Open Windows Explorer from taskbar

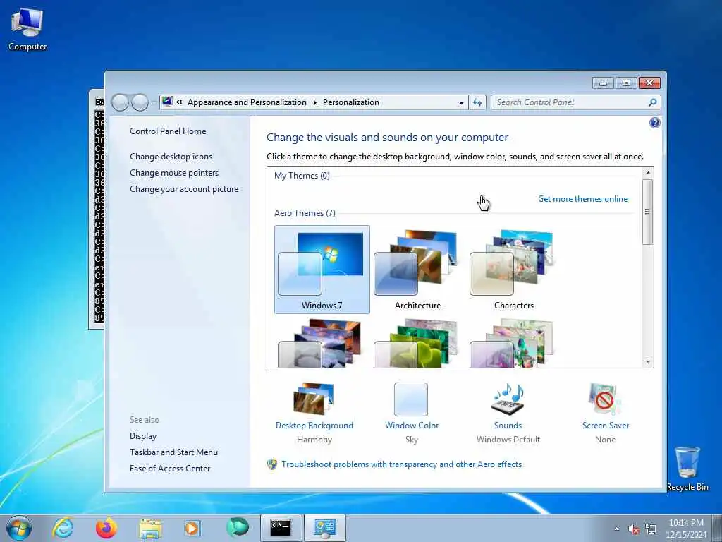[150, 529]
